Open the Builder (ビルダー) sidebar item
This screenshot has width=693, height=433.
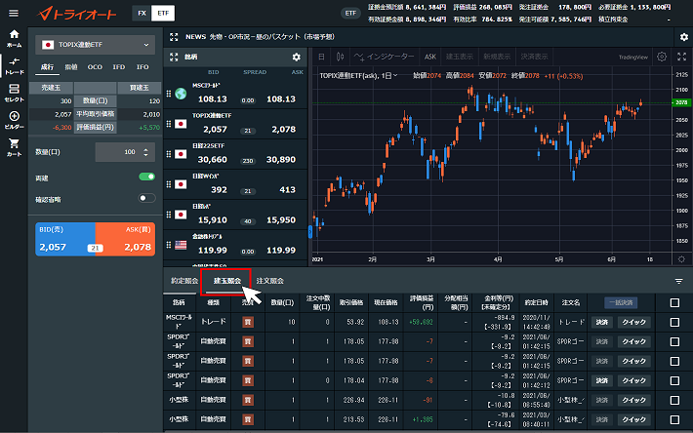(x=14, y=120)
